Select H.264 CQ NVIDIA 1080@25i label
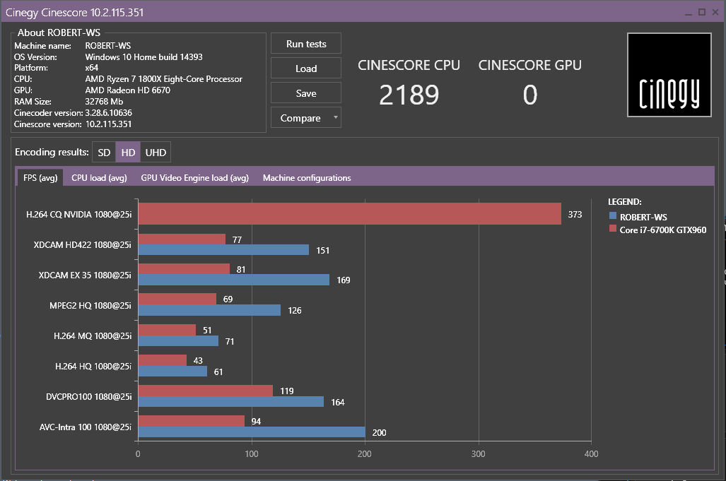The image size is (726, 481). 78,214
